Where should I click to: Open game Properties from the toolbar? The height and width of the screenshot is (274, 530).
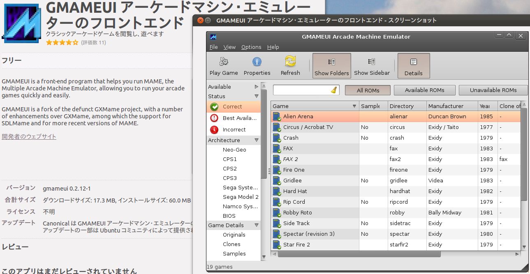click(x=257, y=62)
